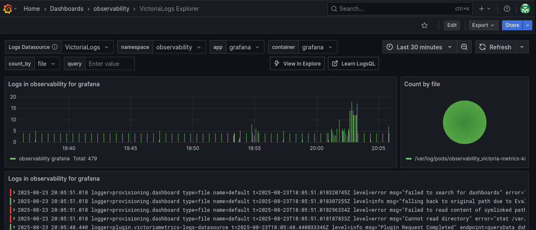Focus the top Search bar

coord(400,8)
